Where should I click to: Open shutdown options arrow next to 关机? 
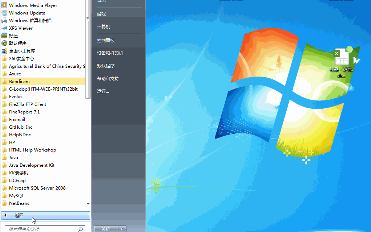pyautogui.click(x=123, y=229)
